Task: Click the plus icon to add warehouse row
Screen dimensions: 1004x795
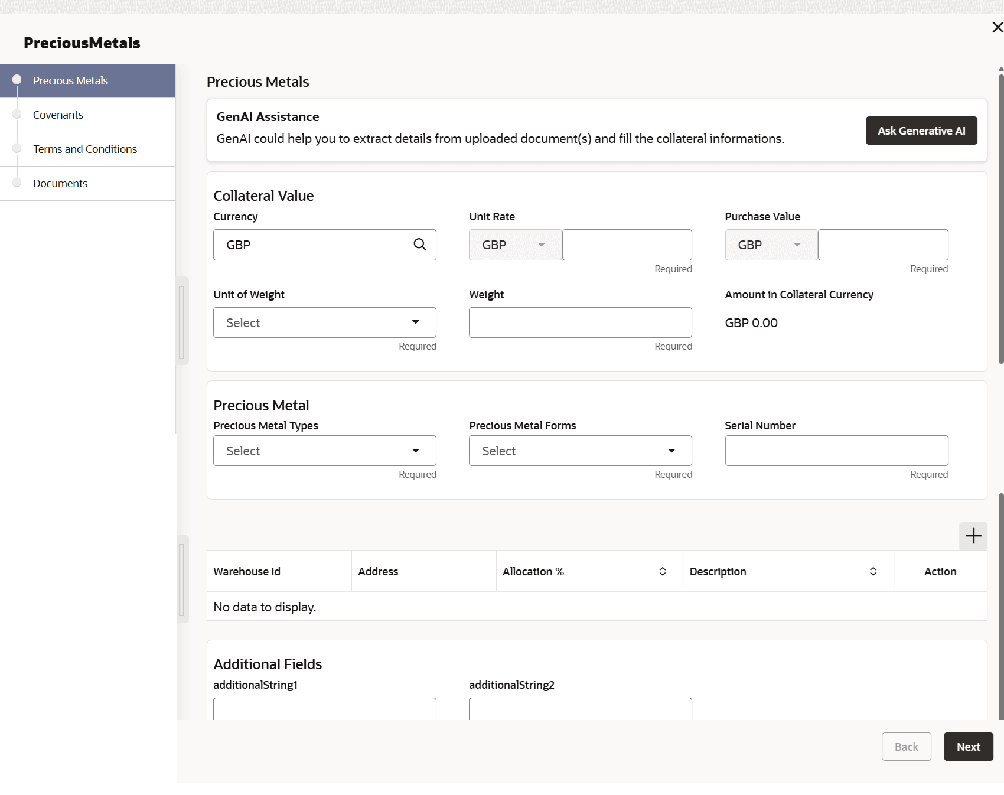Action: tap(973, 536)
